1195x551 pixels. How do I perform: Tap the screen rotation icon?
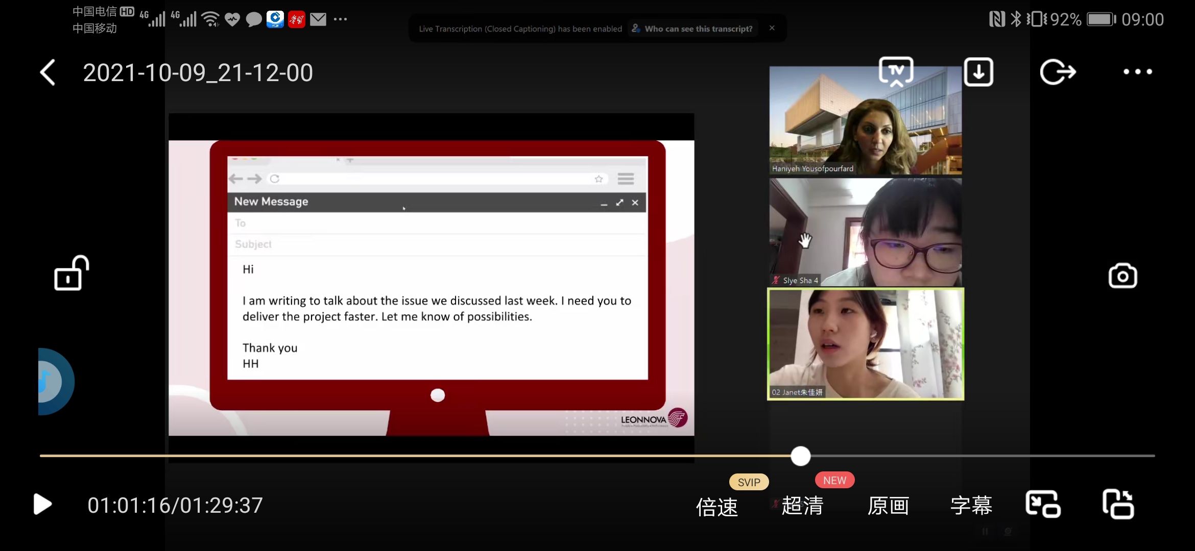pos(1118,505)
